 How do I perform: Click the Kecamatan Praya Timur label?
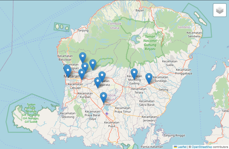(x=123, y=110)
